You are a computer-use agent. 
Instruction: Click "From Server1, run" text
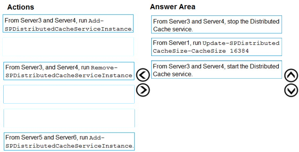coord(177,43)
